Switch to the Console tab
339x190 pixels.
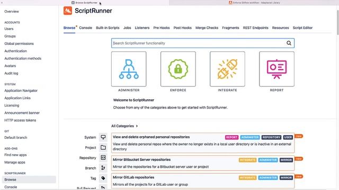(x=86, y=28)
